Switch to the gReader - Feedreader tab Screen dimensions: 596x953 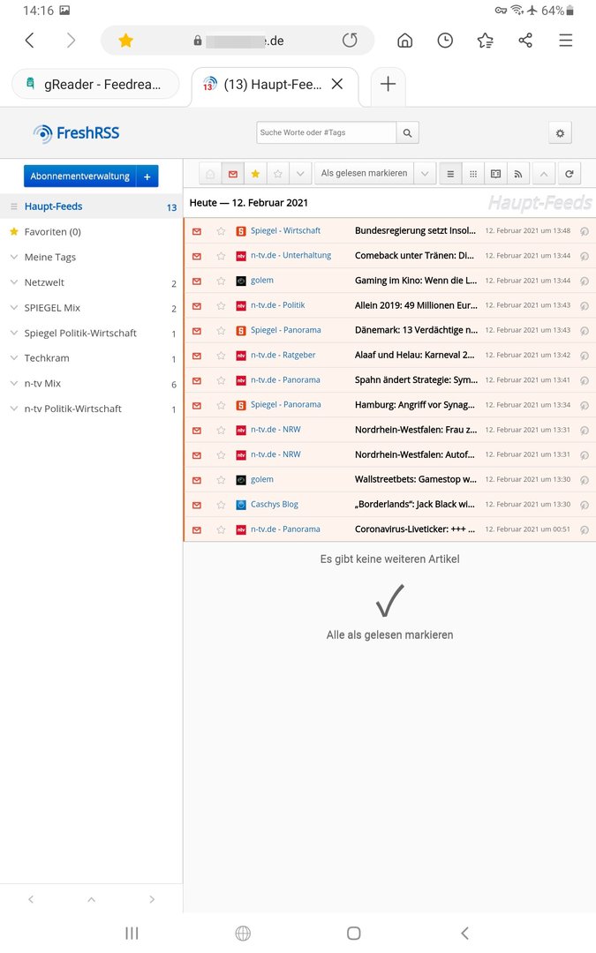tap(95, 84)
